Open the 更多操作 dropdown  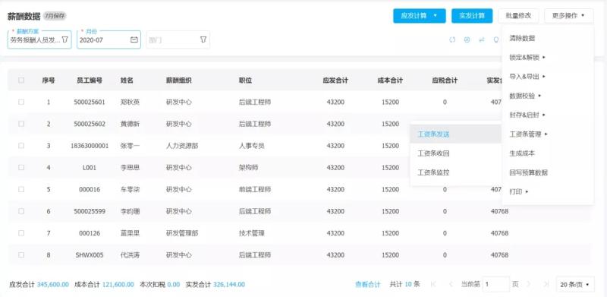(x=568, y=16)
